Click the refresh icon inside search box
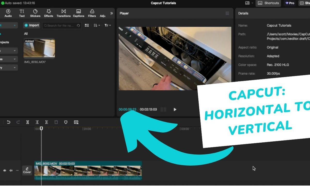This screenshot has height=186, width=310. click(78, 26)
